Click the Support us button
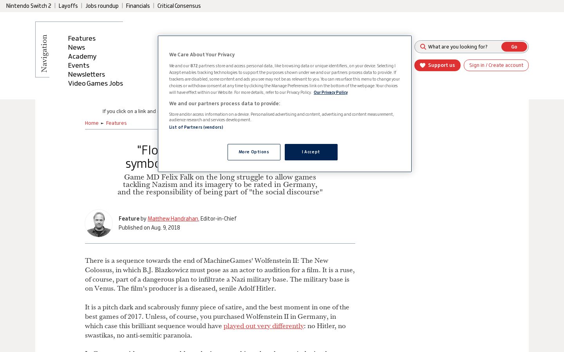The image size is (564, 352). [x=437, y=65]
